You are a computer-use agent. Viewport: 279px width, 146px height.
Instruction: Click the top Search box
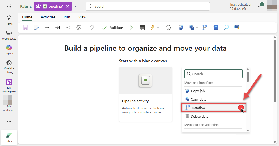(148, 6)
